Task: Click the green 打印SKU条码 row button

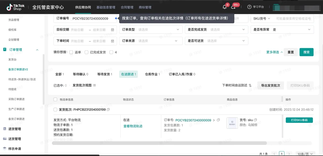Action: (299, 120)
